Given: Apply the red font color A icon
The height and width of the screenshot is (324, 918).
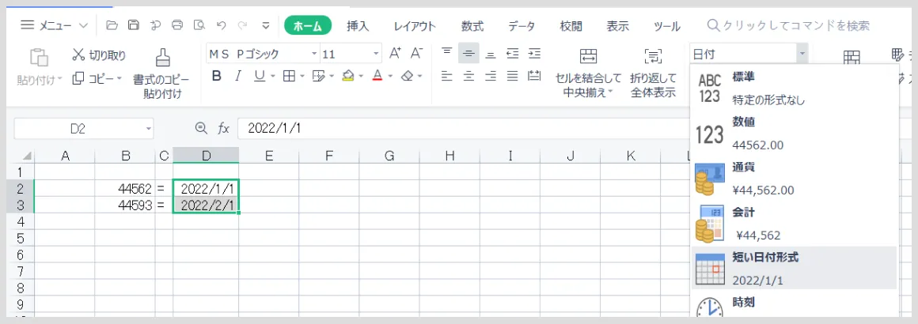Looking at the screenshot, I should tap(377, 76).
